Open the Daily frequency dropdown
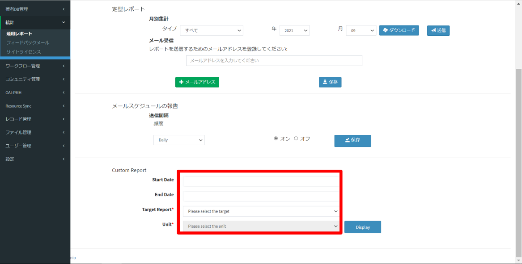522x264 pixels. coord(179,140)
